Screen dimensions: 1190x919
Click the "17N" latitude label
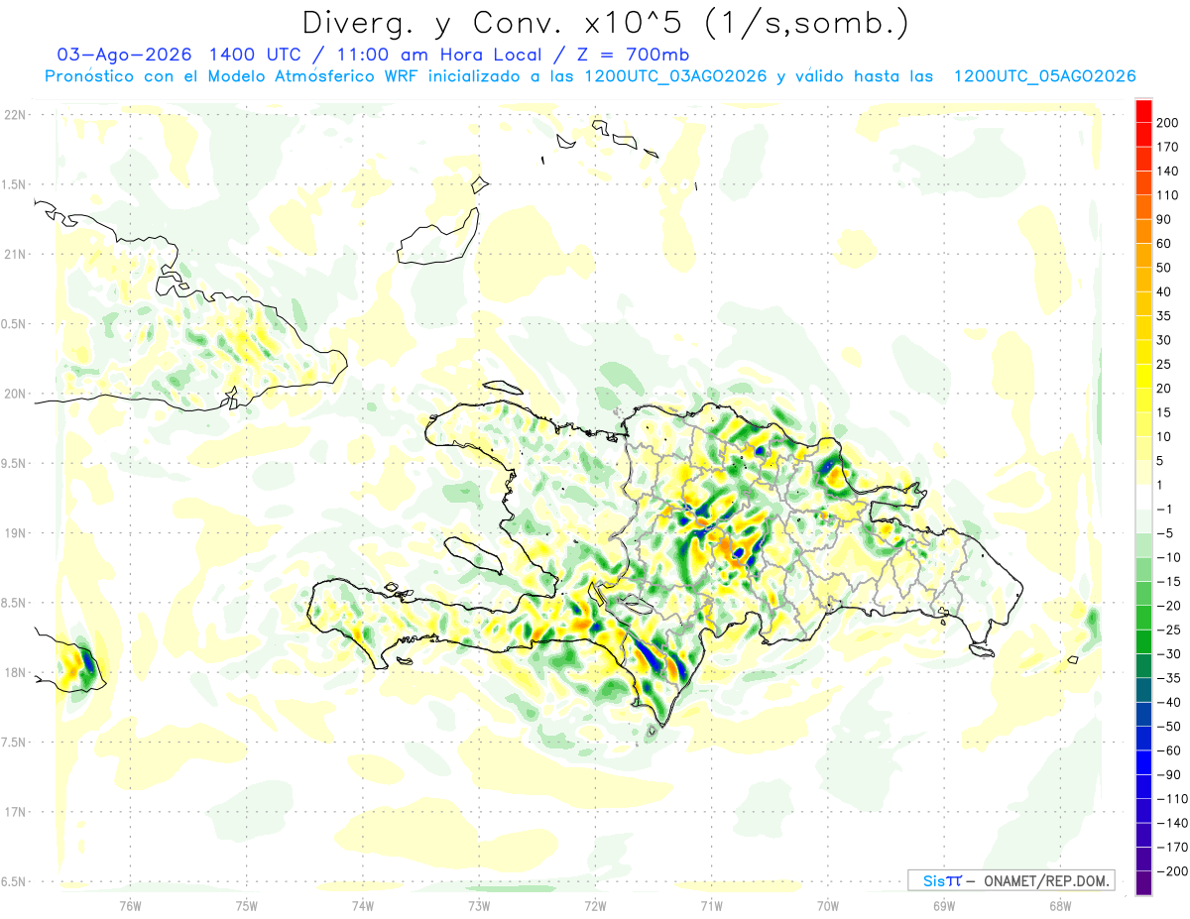point(14,812)
